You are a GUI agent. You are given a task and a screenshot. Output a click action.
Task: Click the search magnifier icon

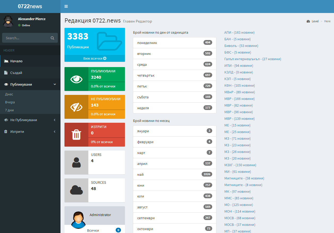click(x=52, y=38)
